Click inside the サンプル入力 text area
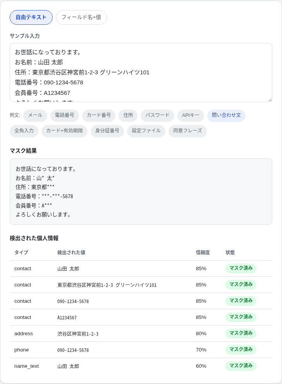 click(141, 72)
